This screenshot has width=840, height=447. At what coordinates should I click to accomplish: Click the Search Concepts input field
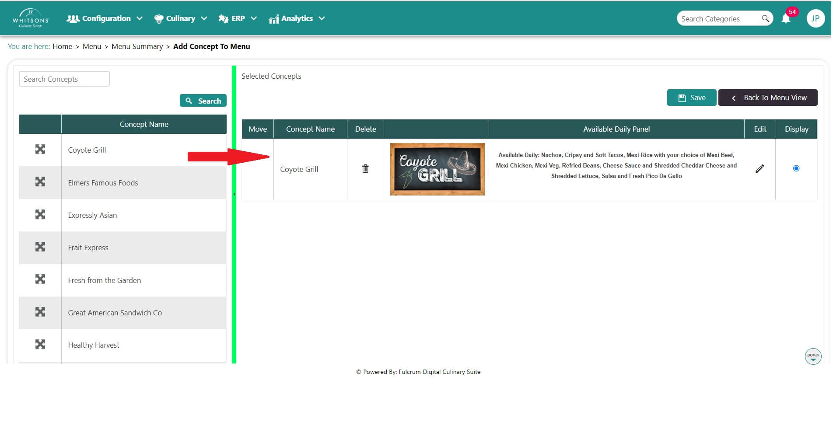point(64,79)
